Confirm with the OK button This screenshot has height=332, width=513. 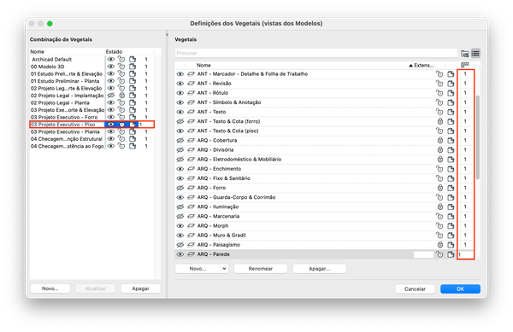(460, 289)
